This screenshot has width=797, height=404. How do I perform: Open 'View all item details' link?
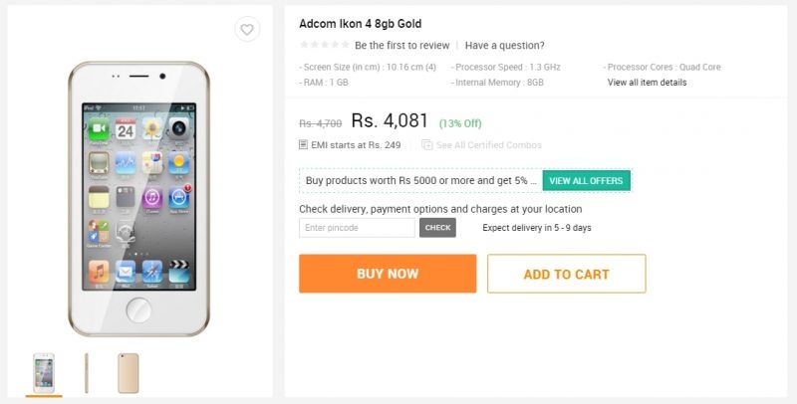[647, 83]
